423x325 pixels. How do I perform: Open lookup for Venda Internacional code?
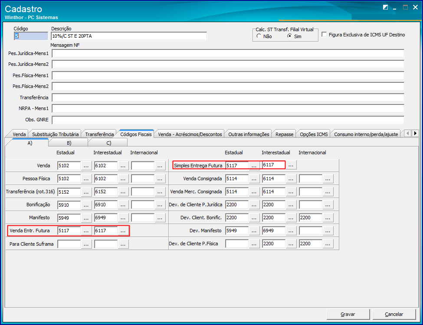click(x=160, y=166)
